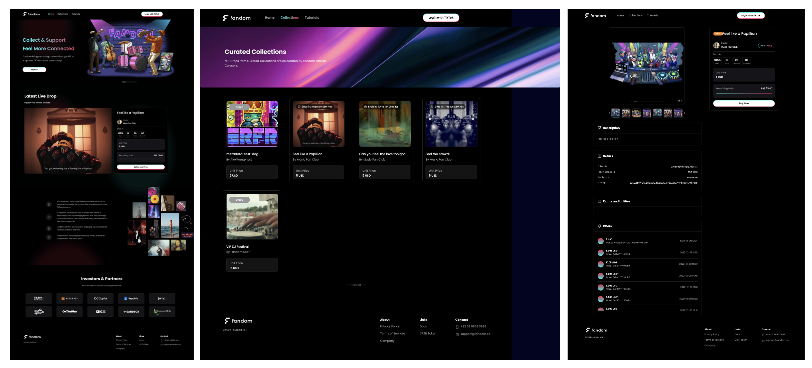812x368 pixels.
Task: Click the OnTheWay partner logo
Action: (69, 312)
